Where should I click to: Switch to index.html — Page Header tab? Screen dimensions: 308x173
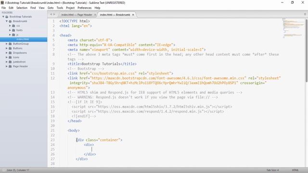point(77,15)
